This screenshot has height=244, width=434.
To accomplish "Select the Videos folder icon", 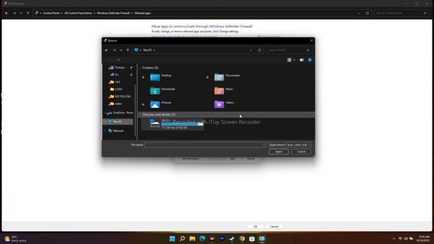I will [219, 104].
